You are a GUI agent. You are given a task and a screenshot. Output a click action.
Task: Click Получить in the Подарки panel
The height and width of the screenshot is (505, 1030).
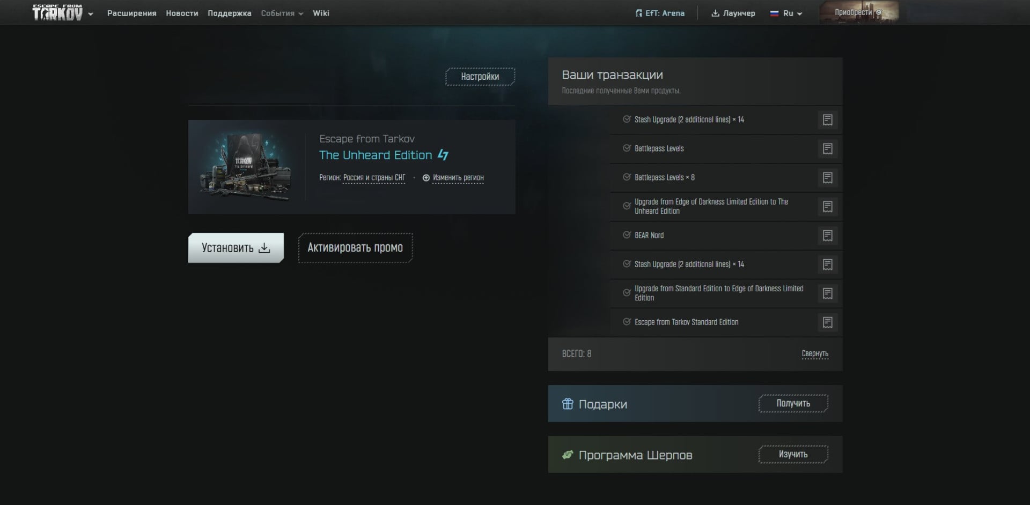tap(793, 404)
